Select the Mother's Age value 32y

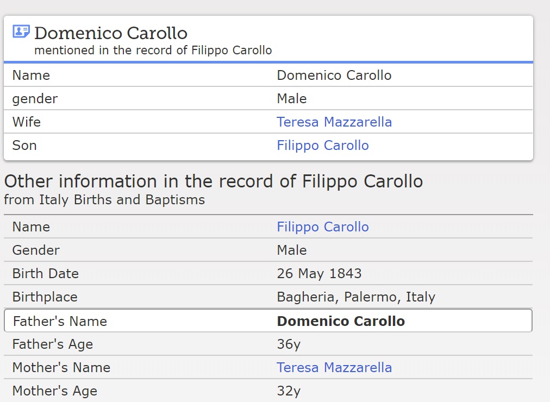(x=289, y=391)
